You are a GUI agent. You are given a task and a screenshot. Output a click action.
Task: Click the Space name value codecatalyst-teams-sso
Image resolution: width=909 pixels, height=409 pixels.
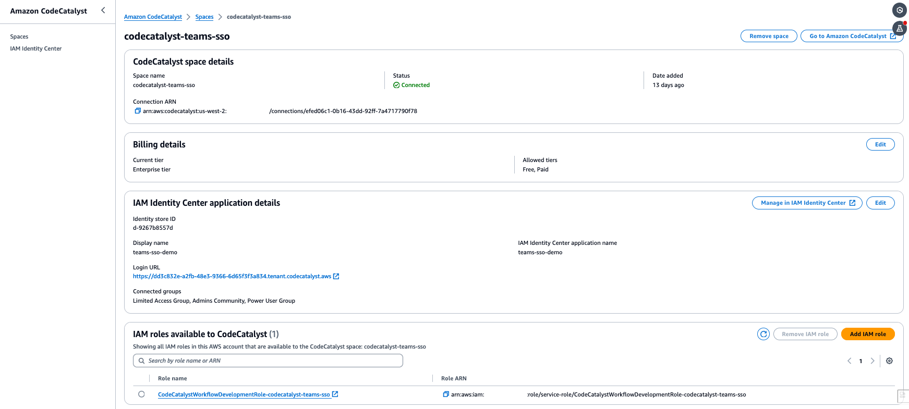pyautogui.click(x=164, y=85)
